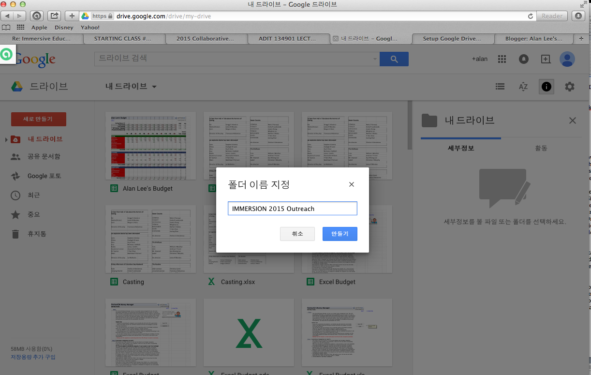
Task: Open the 내 드라이브 title dropdown
Action: coord(131,87)
